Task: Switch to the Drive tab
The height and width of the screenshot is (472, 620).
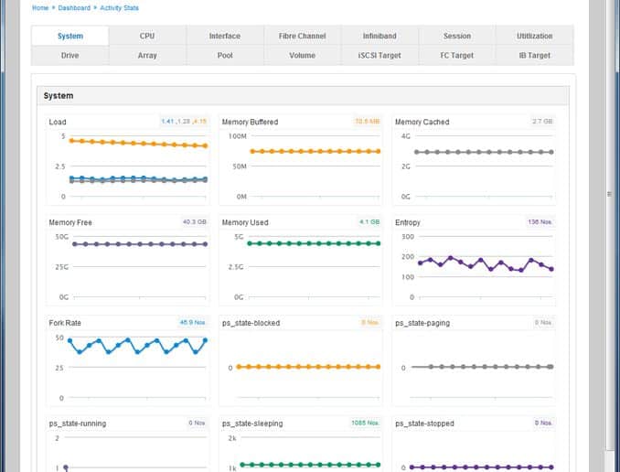Action: pyautogui.click(x=70, y=56)
